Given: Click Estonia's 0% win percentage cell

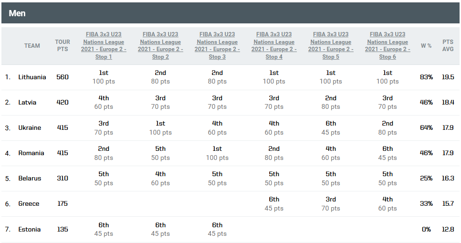Looking at the screenshot, I should pos(426,229).
